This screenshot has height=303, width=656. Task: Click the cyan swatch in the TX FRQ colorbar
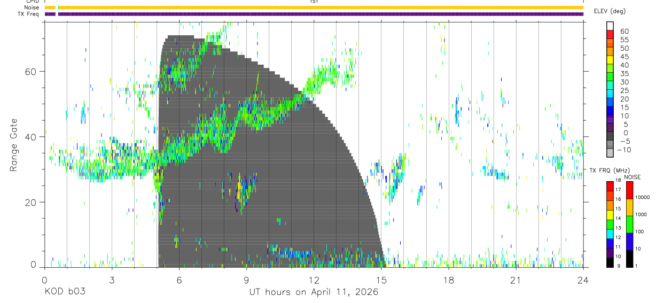pyautogui.click(x=610, y=234)
